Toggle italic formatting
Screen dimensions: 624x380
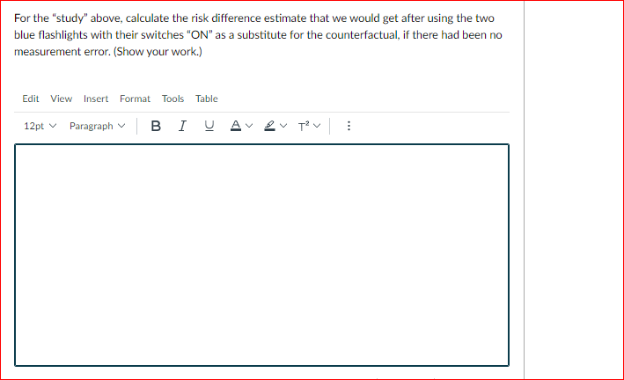pyautogui.click(x=182, y=126)
